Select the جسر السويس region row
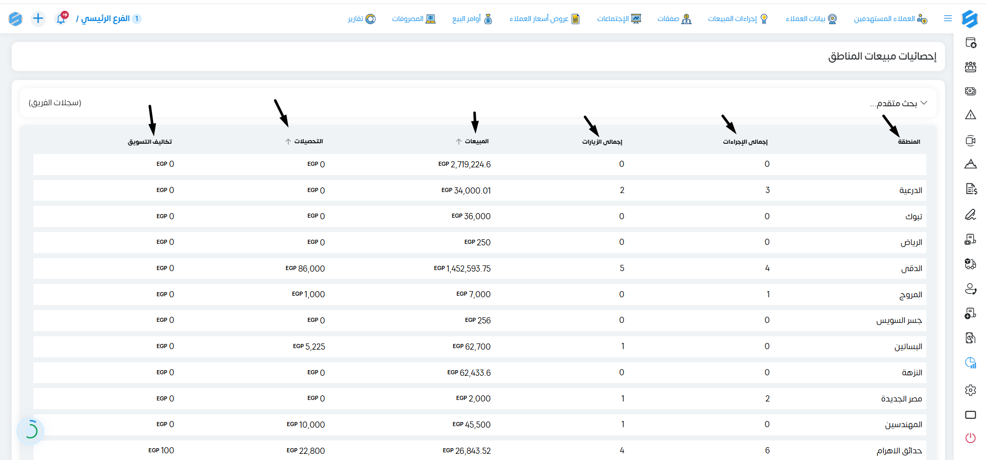 coord(480,320)
